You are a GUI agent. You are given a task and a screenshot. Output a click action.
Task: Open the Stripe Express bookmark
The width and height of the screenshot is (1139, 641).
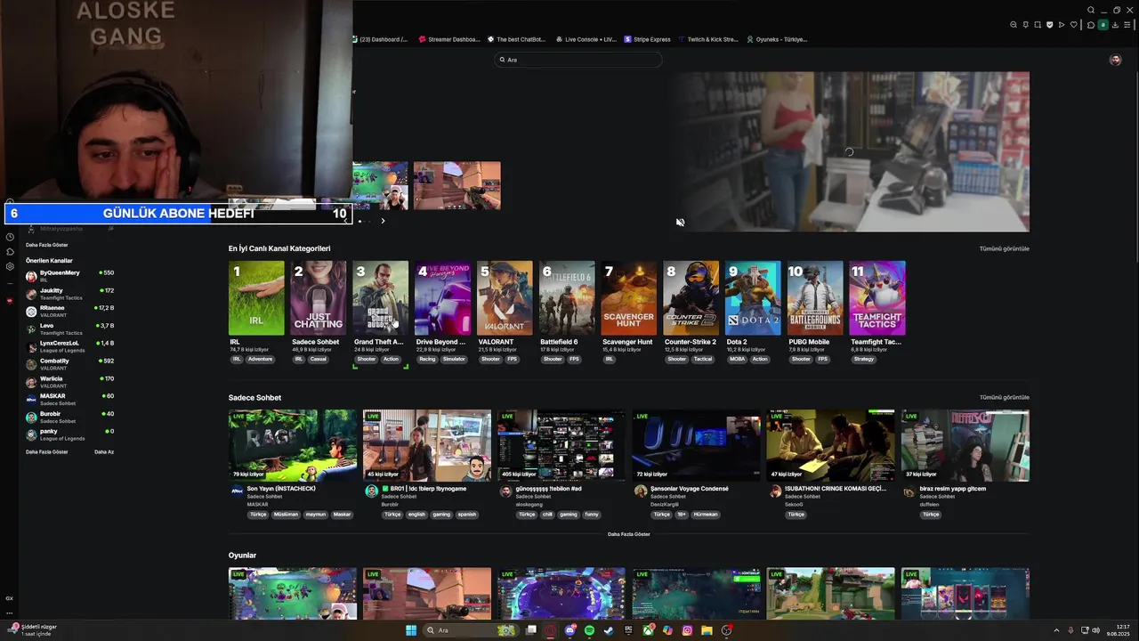click(x=647, y=39)
